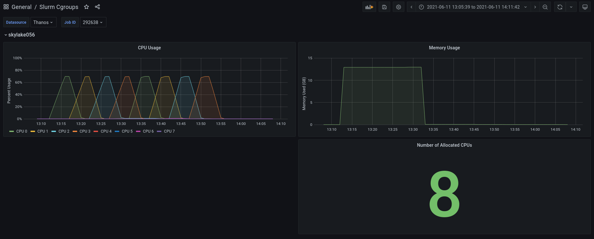Click the dashboards grid icon

tap(6, 7)
